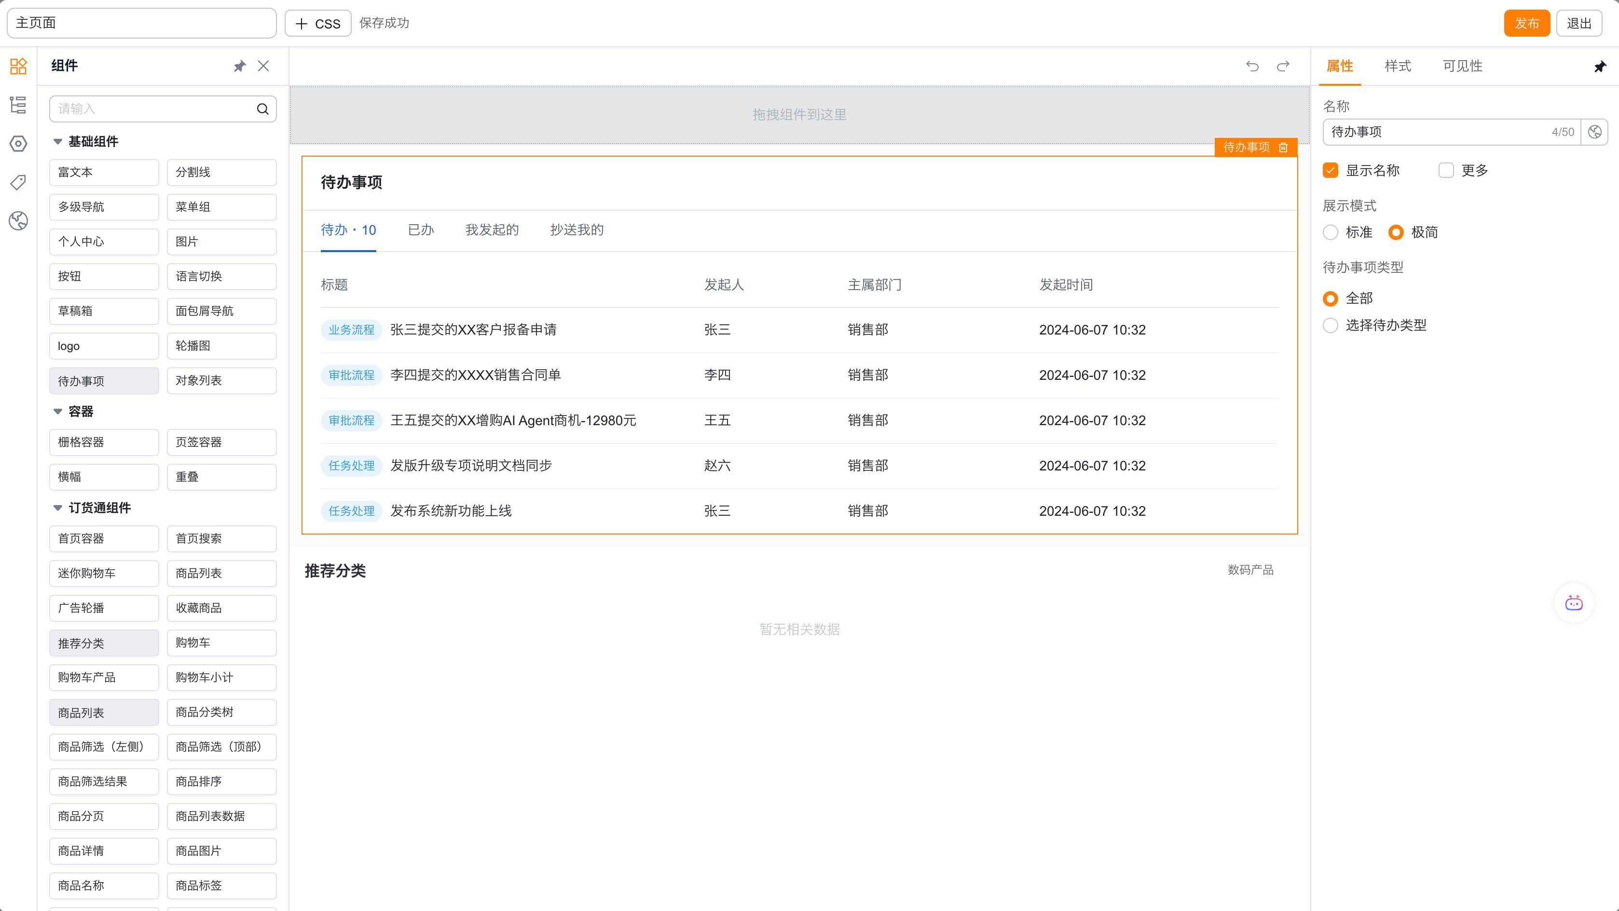Click the hexagon settings sidebar icon
The height and width of the screenshot is (911, 1619).
tap(18, 144)
